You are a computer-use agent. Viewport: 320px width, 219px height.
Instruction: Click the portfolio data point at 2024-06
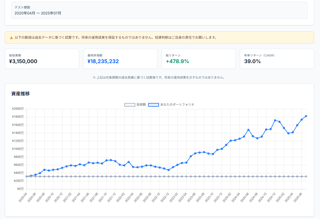click(x=248, y=130)
